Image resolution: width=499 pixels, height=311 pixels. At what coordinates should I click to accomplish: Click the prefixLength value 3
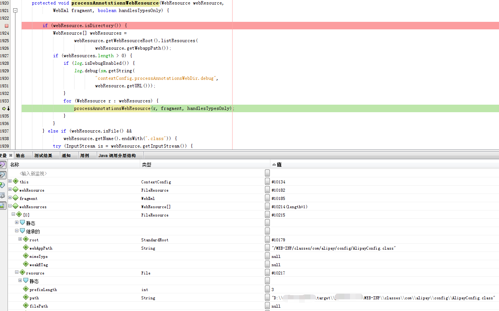point(272,290)
